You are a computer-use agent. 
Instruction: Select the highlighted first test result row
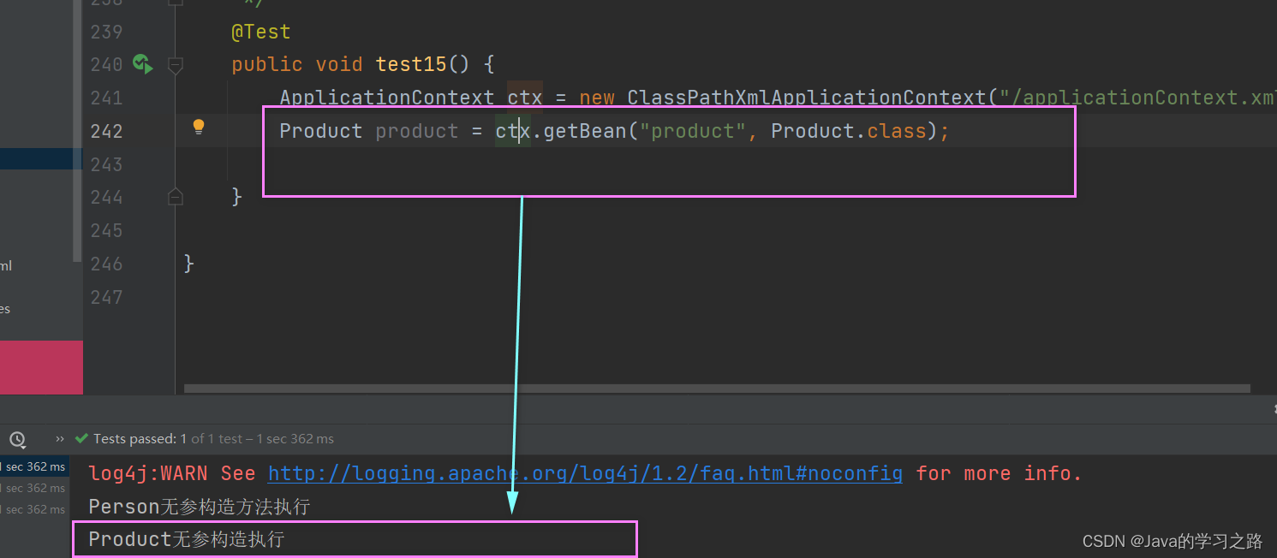point(34,466)
